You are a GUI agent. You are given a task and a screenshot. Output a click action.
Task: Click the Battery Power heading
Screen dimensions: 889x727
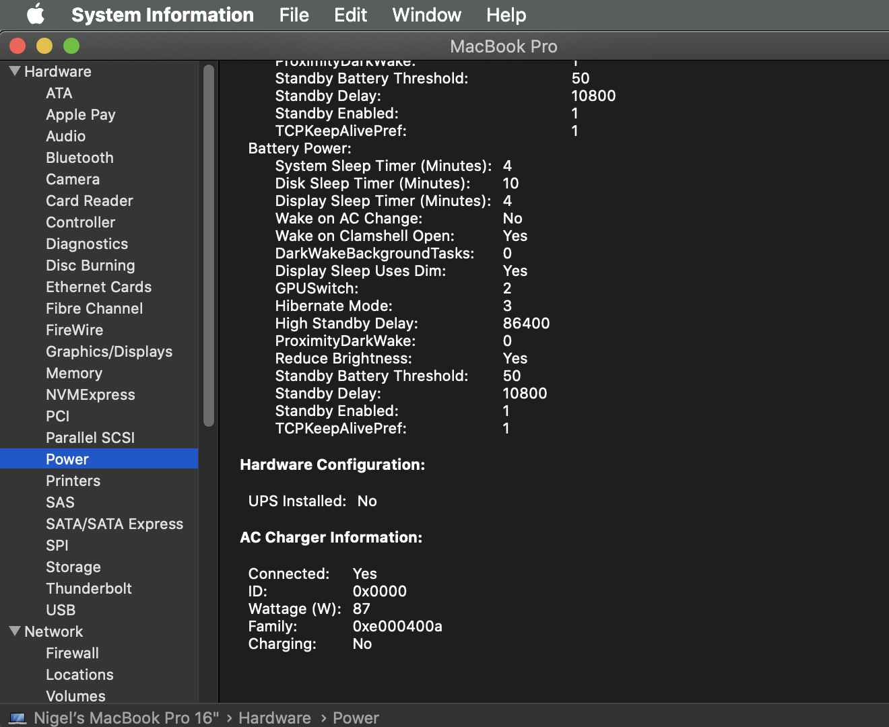[x=300, y=148]
